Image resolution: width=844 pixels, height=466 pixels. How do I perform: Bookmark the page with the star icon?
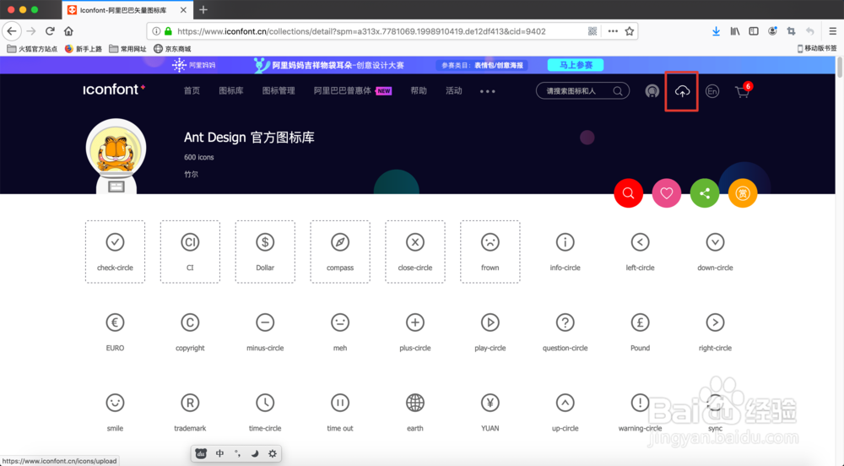click(630, 31)
